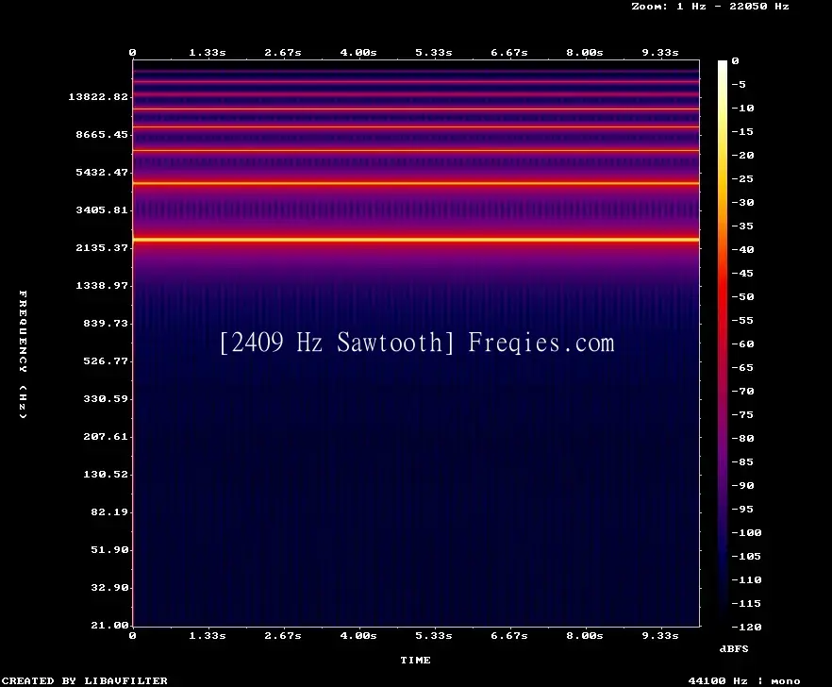Viewport: 832px width, 687px height.
Task: Click the -20 dBFS scale label
Action: point(742,155)
